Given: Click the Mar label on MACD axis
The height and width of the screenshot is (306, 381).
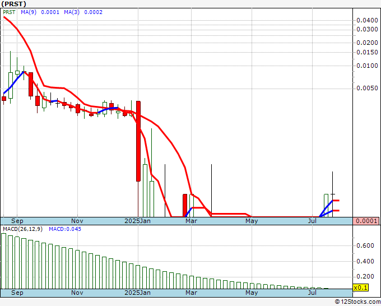Looking at the screenshot, I should 191,293.
